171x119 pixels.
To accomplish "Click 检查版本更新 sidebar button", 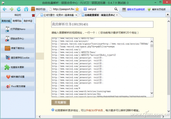I will pos(18,67).
